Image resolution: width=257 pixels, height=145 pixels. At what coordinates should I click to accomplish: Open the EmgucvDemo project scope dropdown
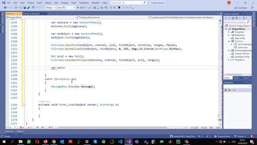pos(41,17)
